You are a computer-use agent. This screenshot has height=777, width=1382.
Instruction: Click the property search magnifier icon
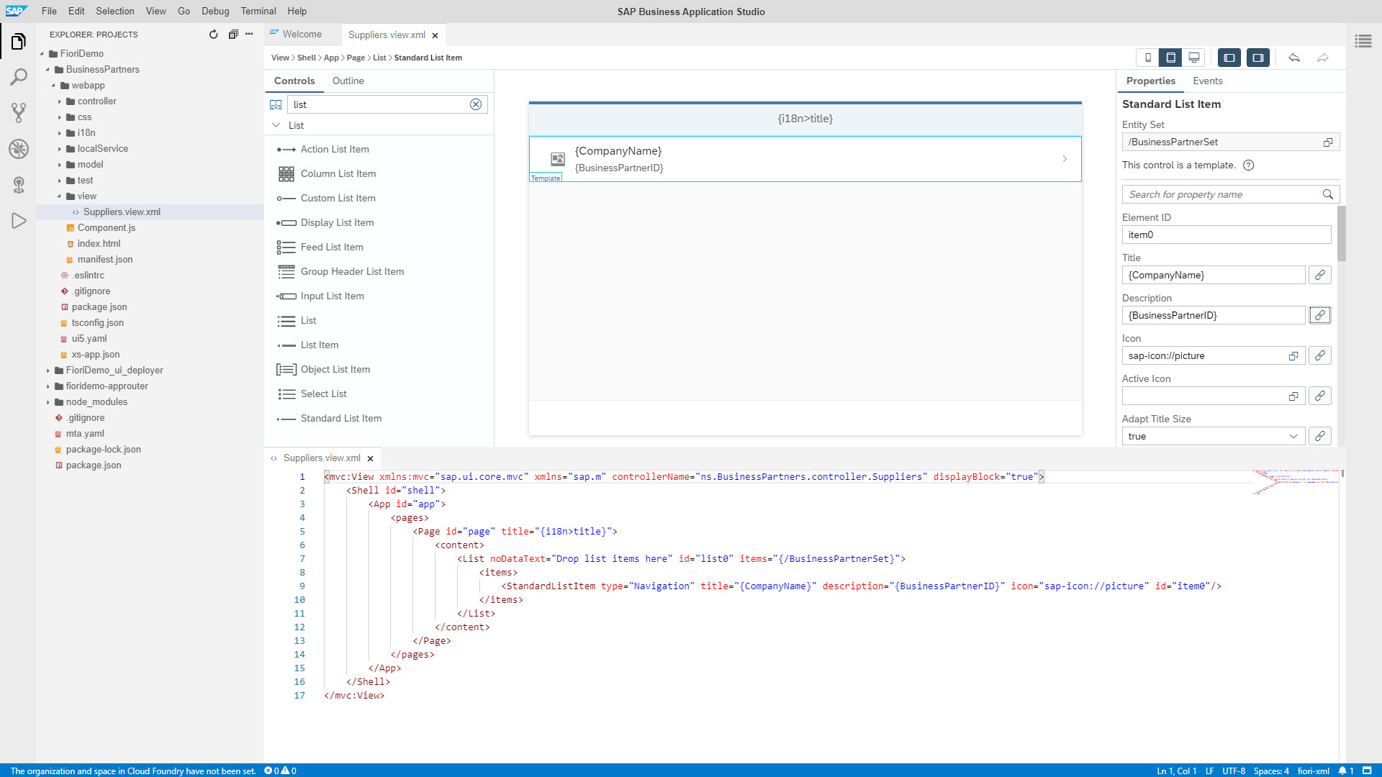coord(1328,194)
